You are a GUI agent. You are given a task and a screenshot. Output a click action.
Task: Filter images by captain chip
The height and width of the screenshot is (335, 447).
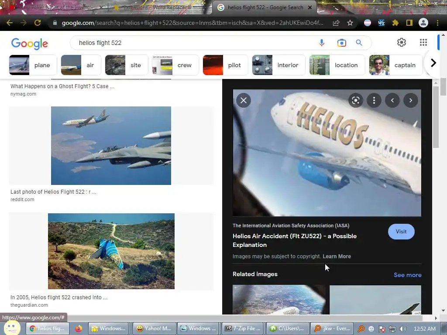[395, 65]
